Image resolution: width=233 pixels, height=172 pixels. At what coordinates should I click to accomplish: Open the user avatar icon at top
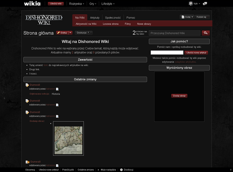(191, 4)
